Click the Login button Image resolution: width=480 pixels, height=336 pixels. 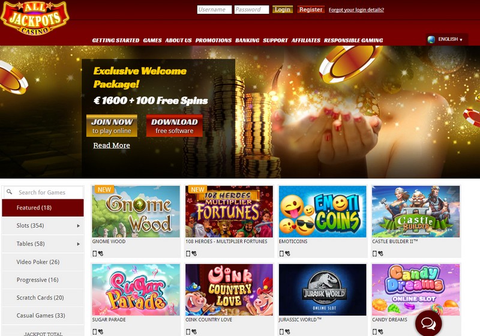[282, 10]
